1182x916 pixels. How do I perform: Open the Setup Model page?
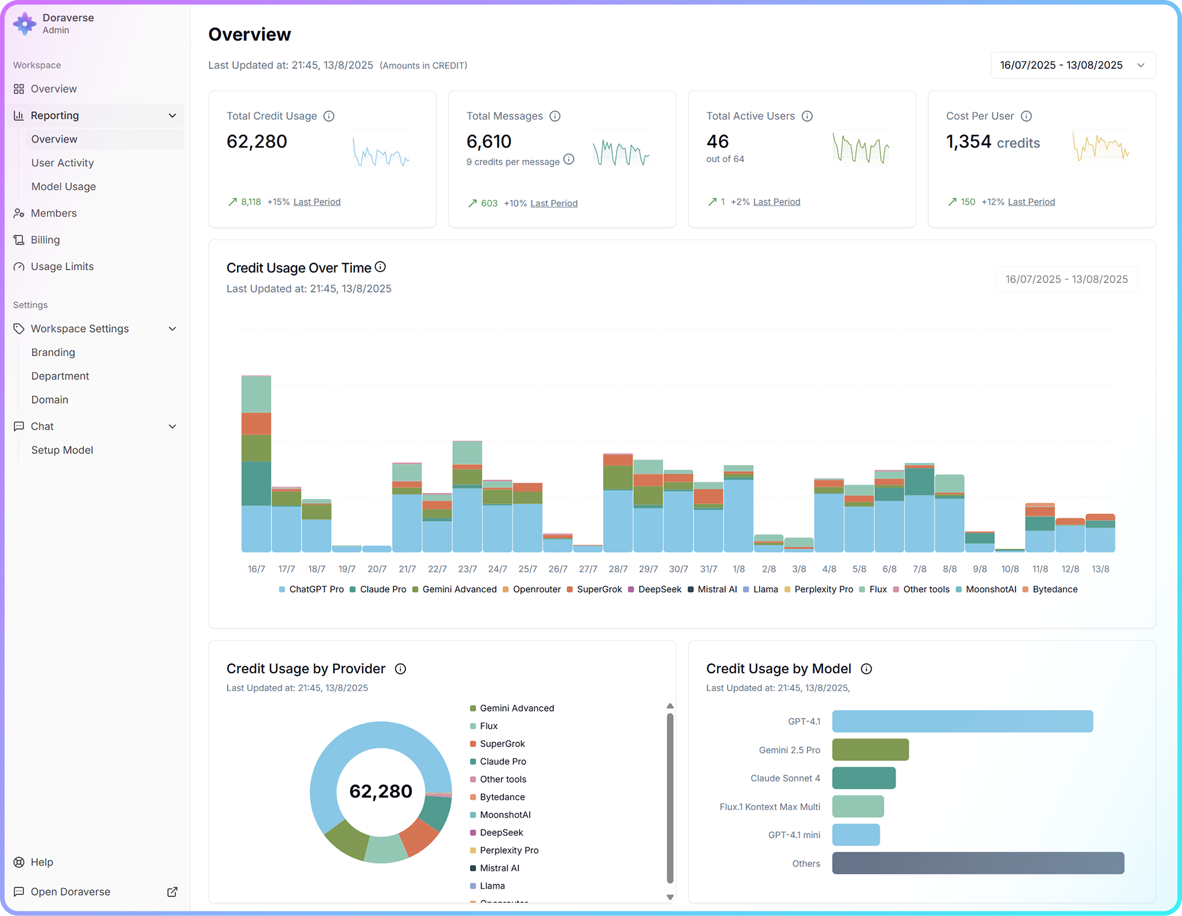(x=62, y=450)
